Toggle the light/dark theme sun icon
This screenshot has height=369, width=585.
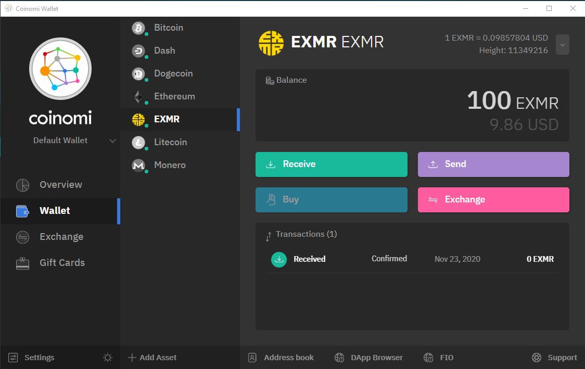[x=107, y=358]
